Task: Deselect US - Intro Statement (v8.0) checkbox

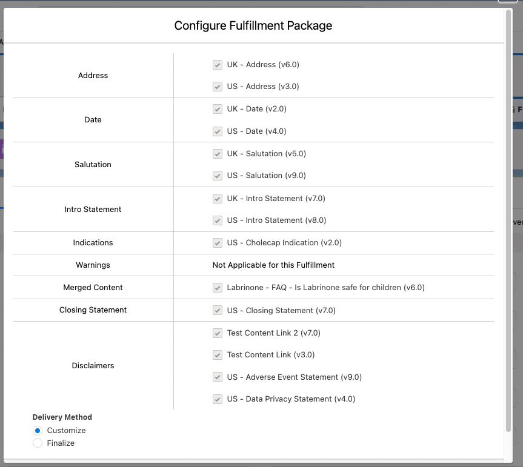Action: click(218, 220)
